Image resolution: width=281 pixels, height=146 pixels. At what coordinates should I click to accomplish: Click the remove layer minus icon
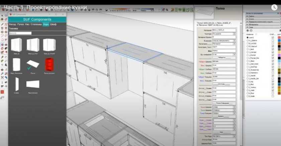tap(251, 30)
